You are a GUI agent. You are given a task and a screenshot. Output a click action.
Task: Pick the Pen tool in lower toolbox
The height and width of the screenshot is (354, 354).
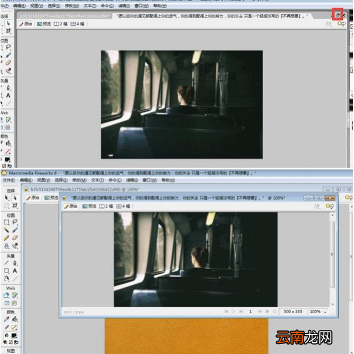point(15,263)
